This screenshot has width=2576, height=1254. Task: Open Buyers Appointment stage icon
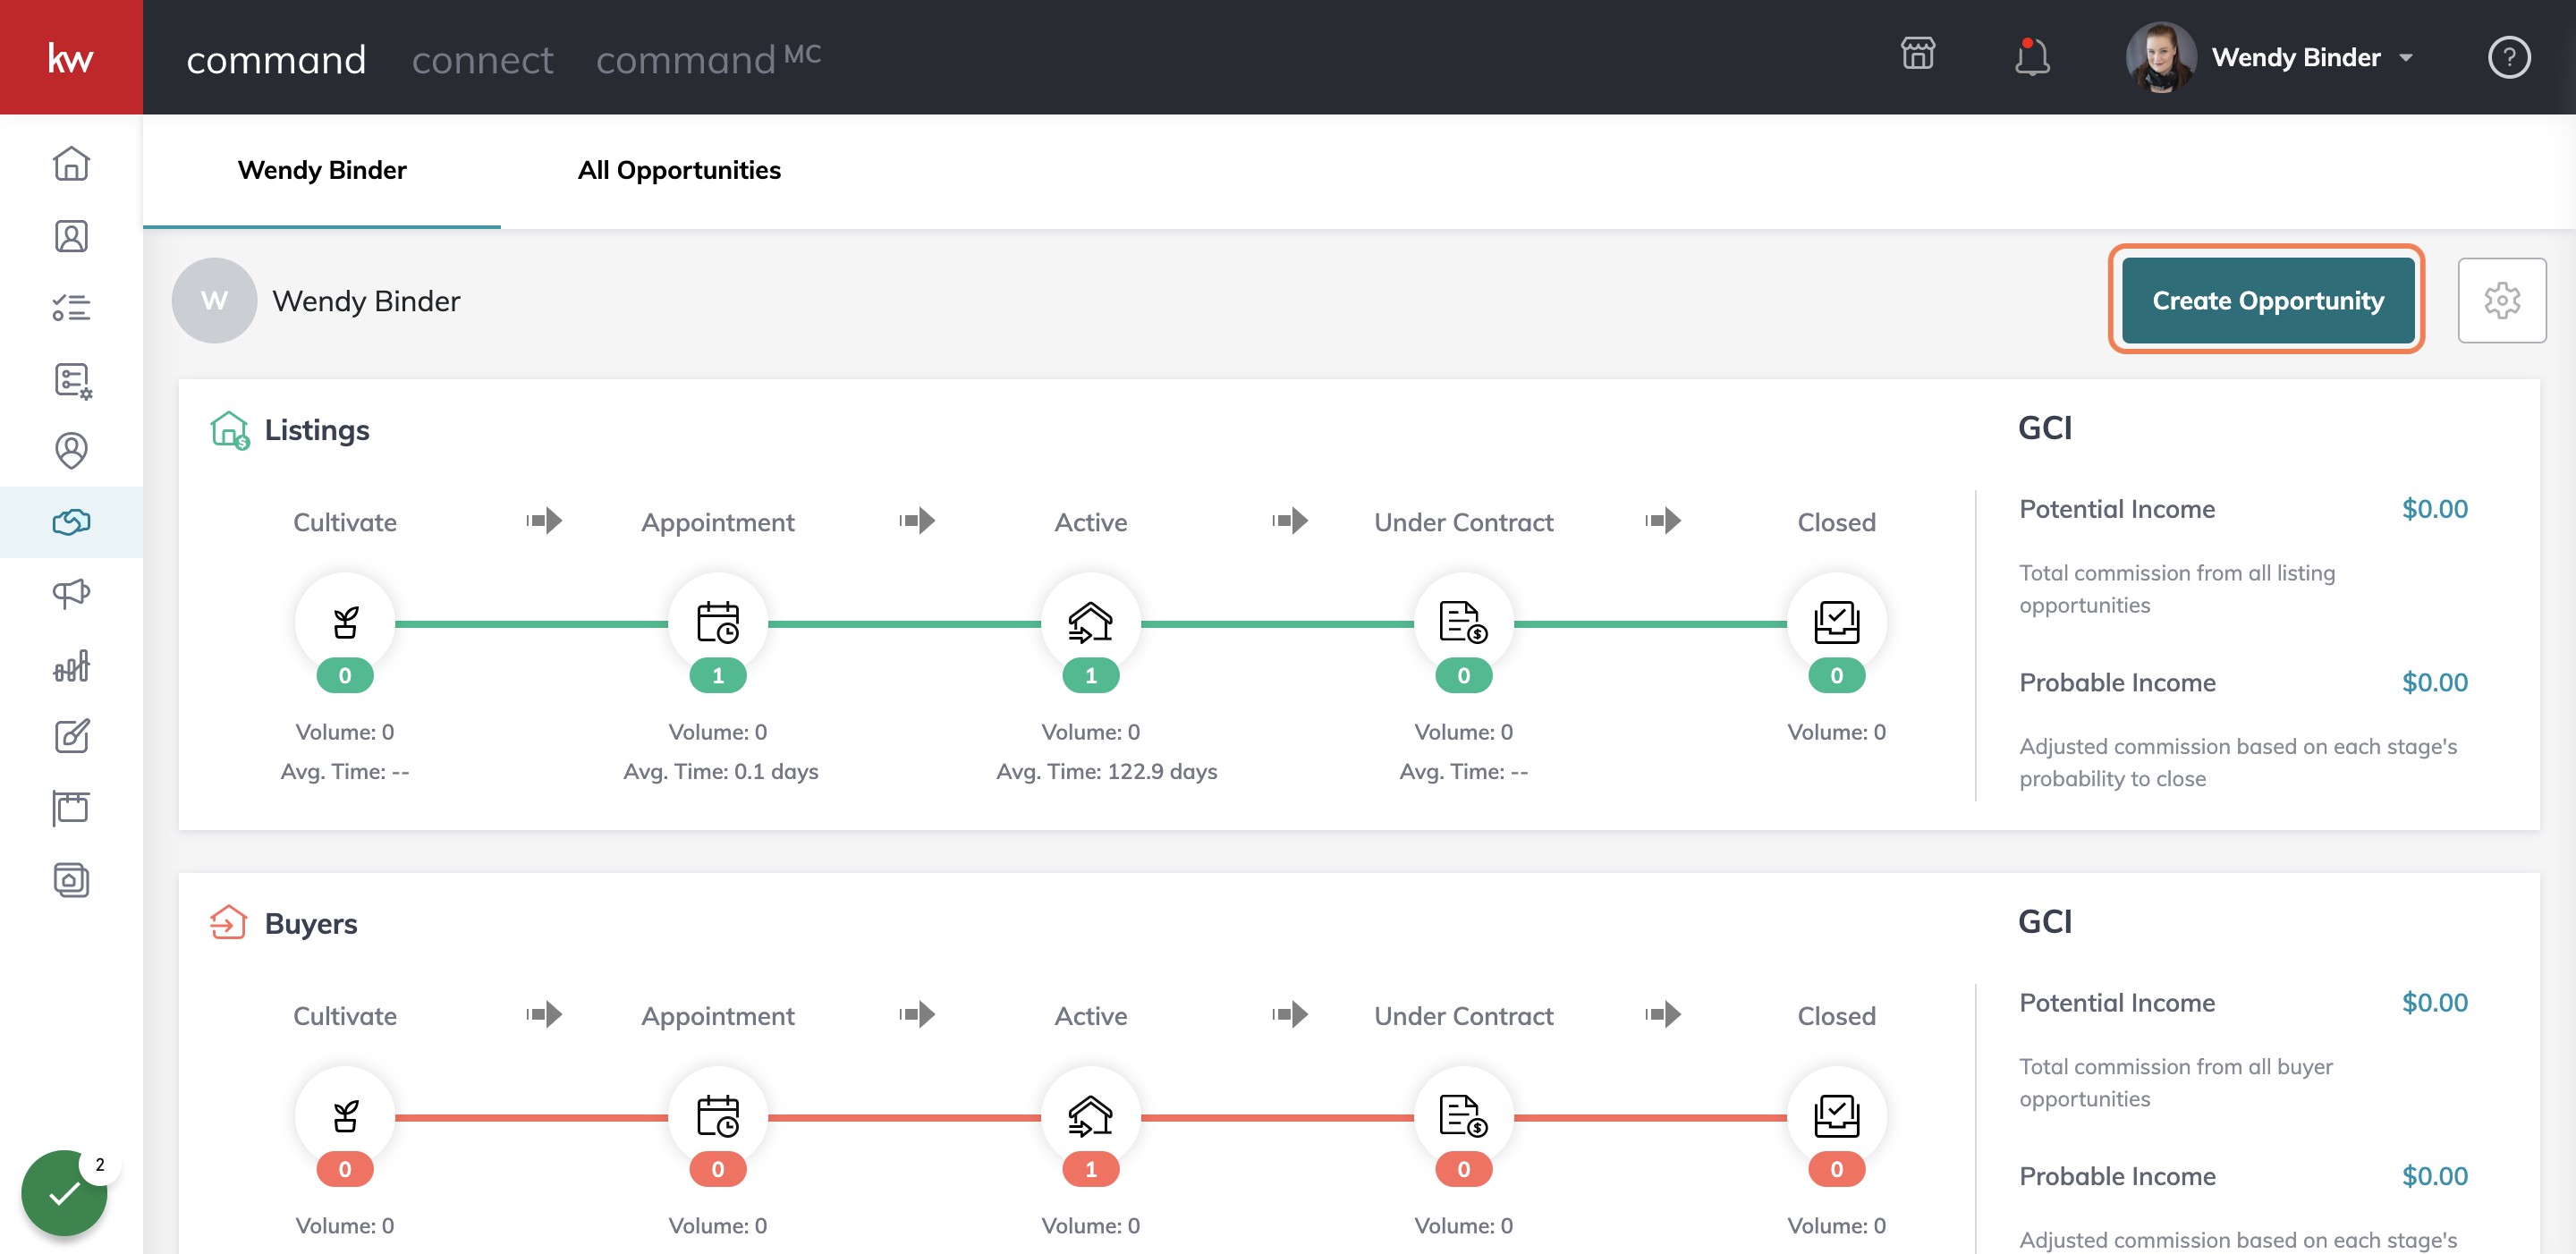[717, 1116]
